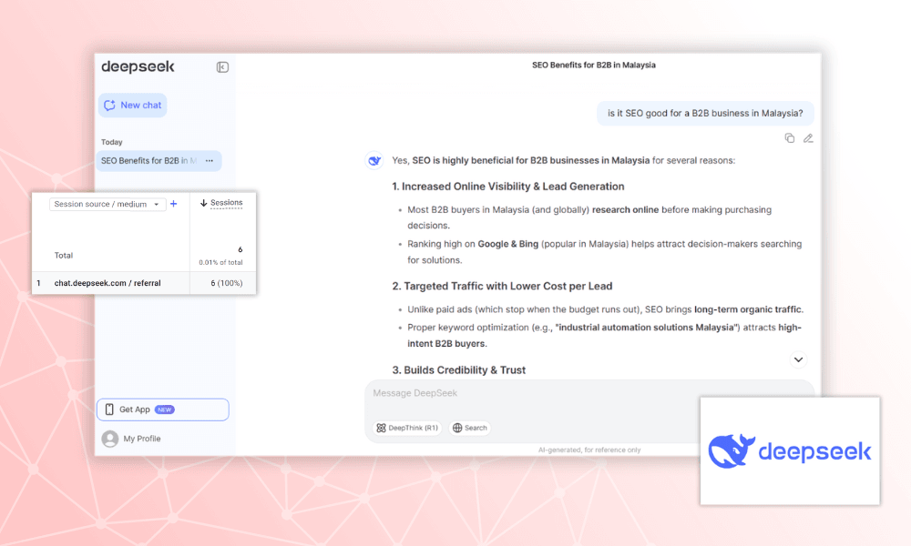Open the three-dot options for the SEO chat
Screen dimensions: 911x546
(210, 161)
